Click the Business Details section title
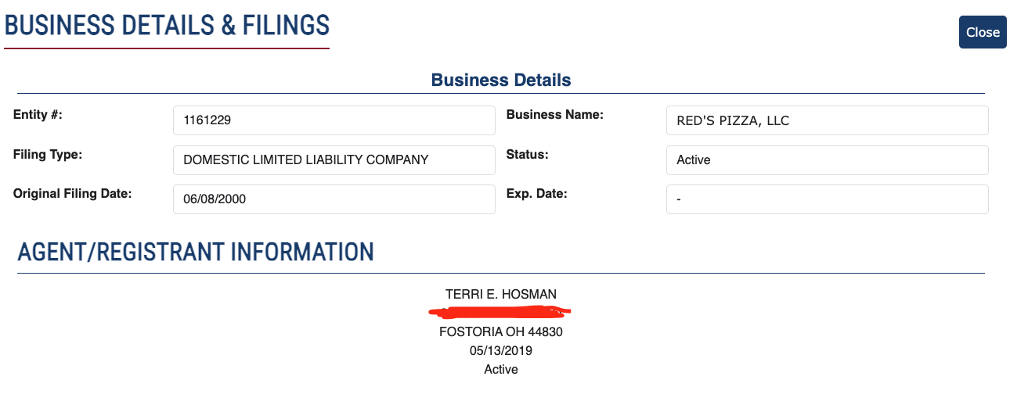Screen dimensions: 1010x394 [501, 80]
